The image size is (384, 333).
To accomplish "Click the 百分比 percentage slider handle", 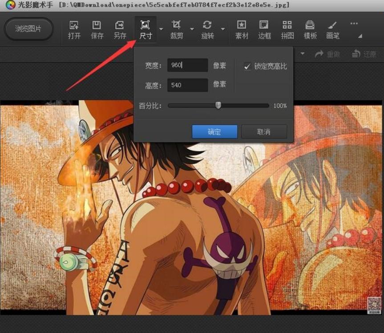I will [x=218, y=106].
